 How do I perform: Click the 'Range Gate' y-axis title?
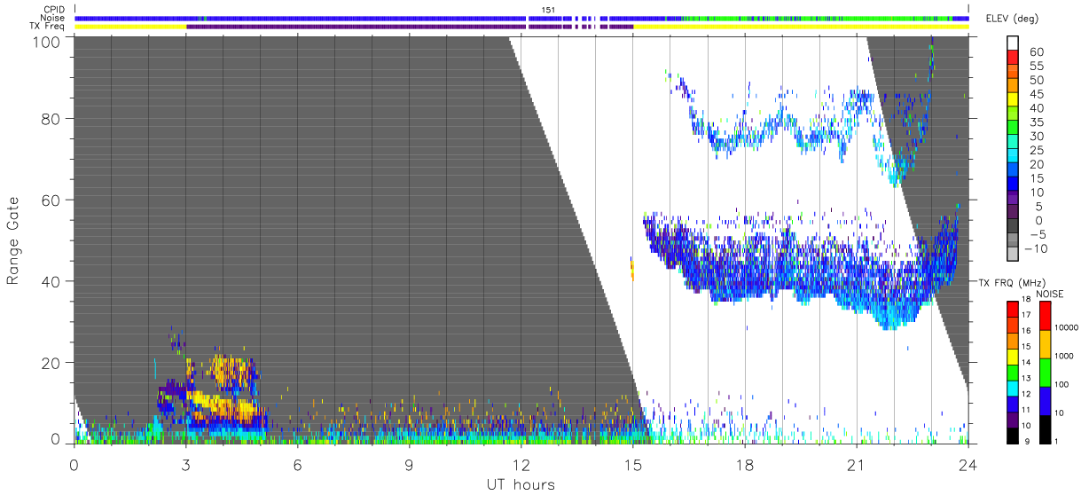13,240
